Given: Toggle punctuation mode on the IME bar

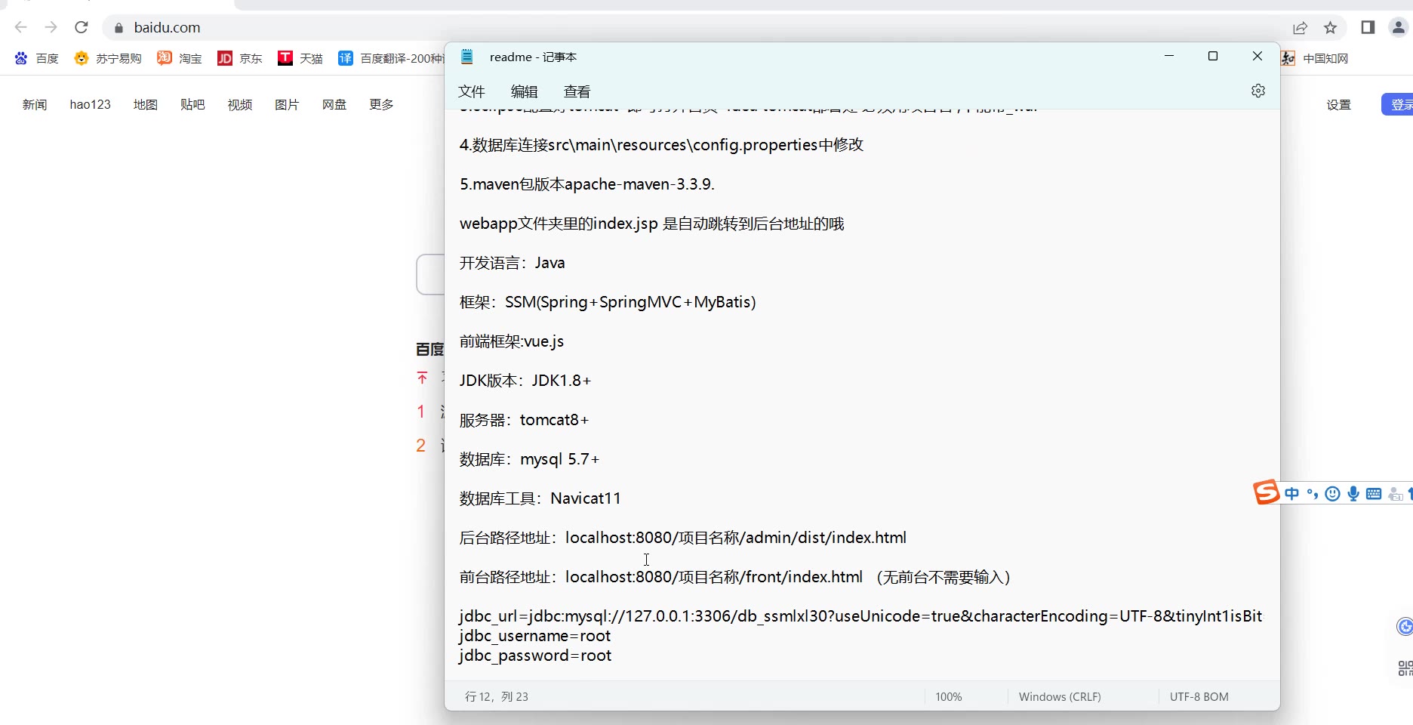Looking at the screenshot, I should [1313, 494].
